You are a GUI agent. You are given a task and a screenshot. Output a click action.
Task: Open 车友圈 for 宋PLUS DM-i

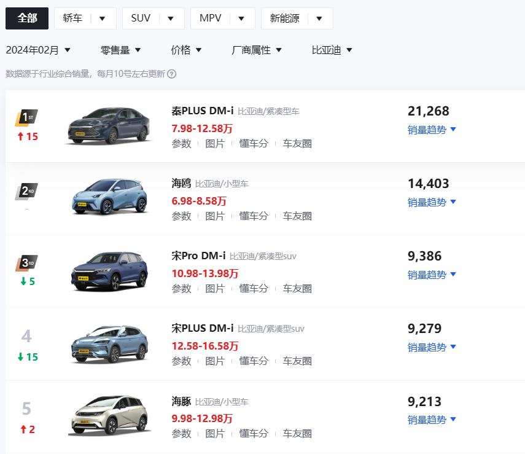[297, 361]
